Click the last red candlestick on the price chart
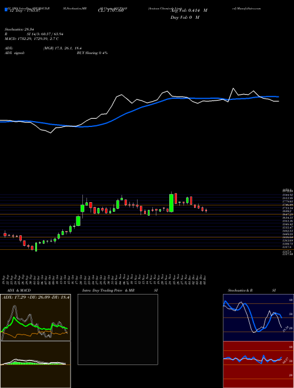This screenshot has width=294, height=388. [206, 210]
